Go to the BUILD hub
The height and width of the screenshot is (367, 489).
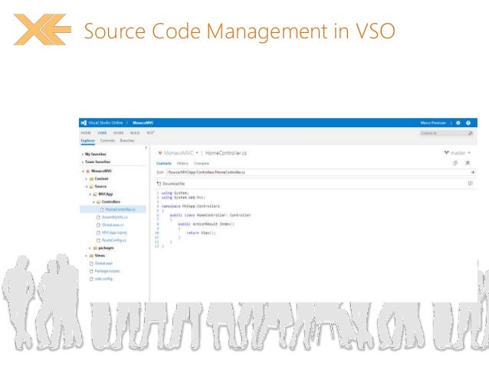pos(135,133)
